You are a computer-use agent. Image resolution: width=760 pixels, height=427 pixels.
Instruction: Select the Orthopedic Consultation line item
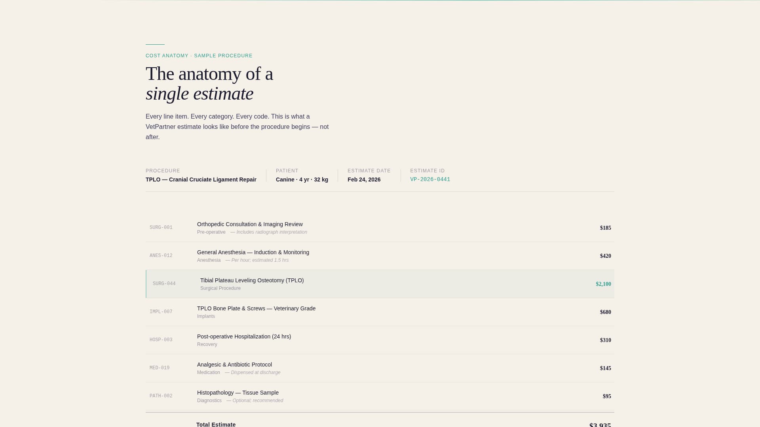[250, 224]
